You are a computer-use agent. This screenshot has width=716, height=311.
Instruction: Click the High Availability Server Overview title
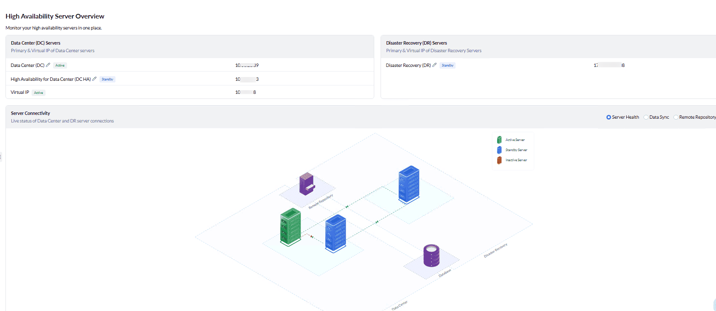pyautogui.click(x=55, y=16)
